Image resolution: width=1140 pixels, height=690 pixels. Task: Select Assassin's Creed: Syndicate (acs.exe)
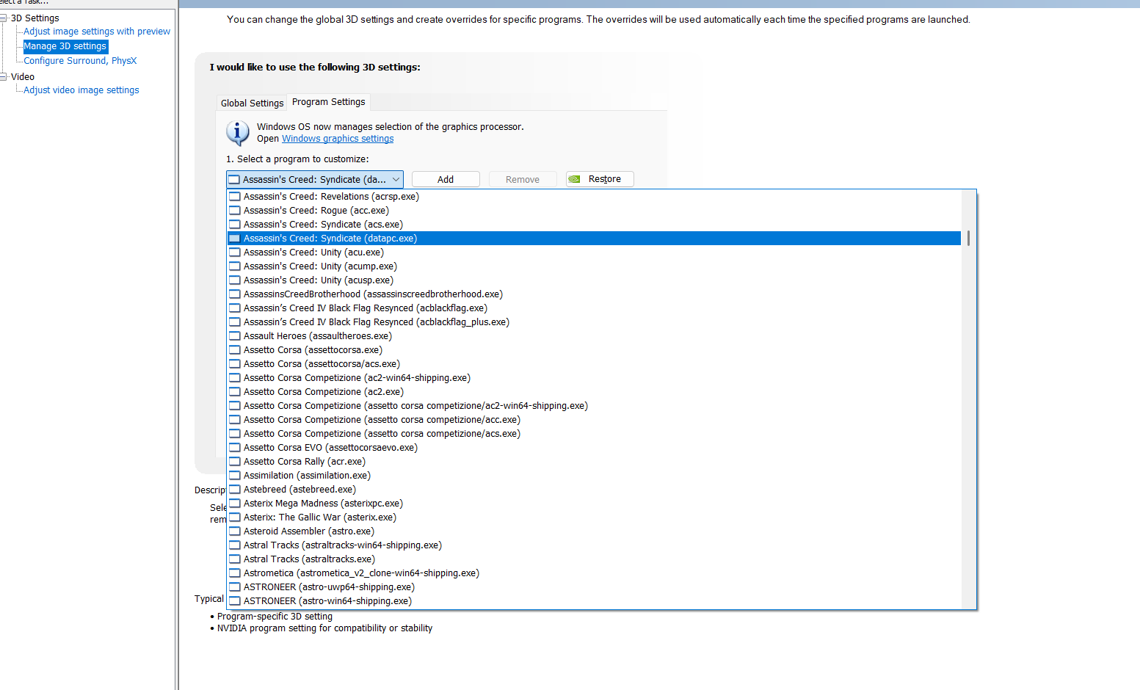594,225
